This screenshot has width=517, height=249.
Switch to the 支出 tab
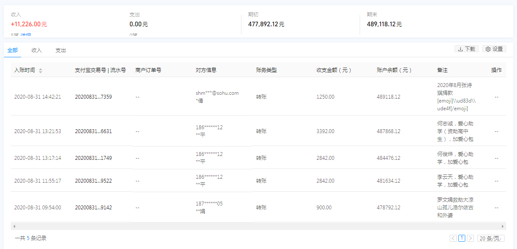pyautogui.click(x=61, y=50)
